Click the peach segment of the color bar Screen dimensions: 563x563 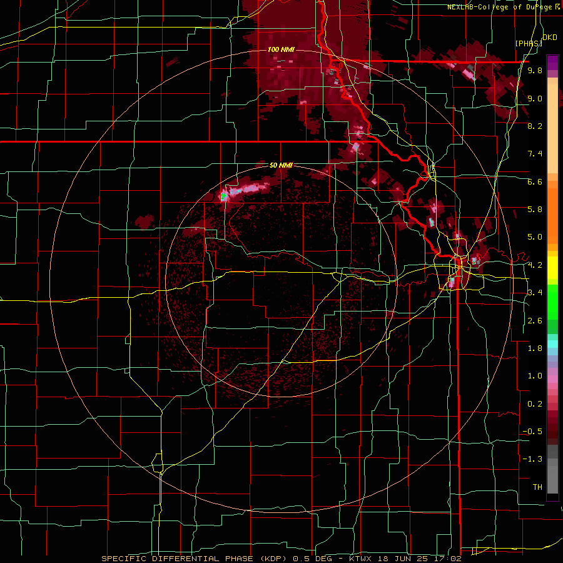point(552,126)
